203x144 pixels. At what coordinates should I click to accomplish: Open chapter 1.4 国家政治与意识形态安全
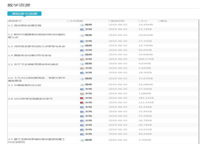coord(30,55)
